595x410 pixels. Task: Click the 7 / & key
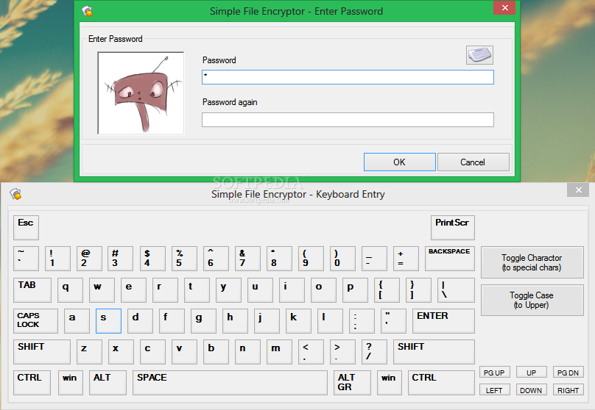click(x=247, y=259)
